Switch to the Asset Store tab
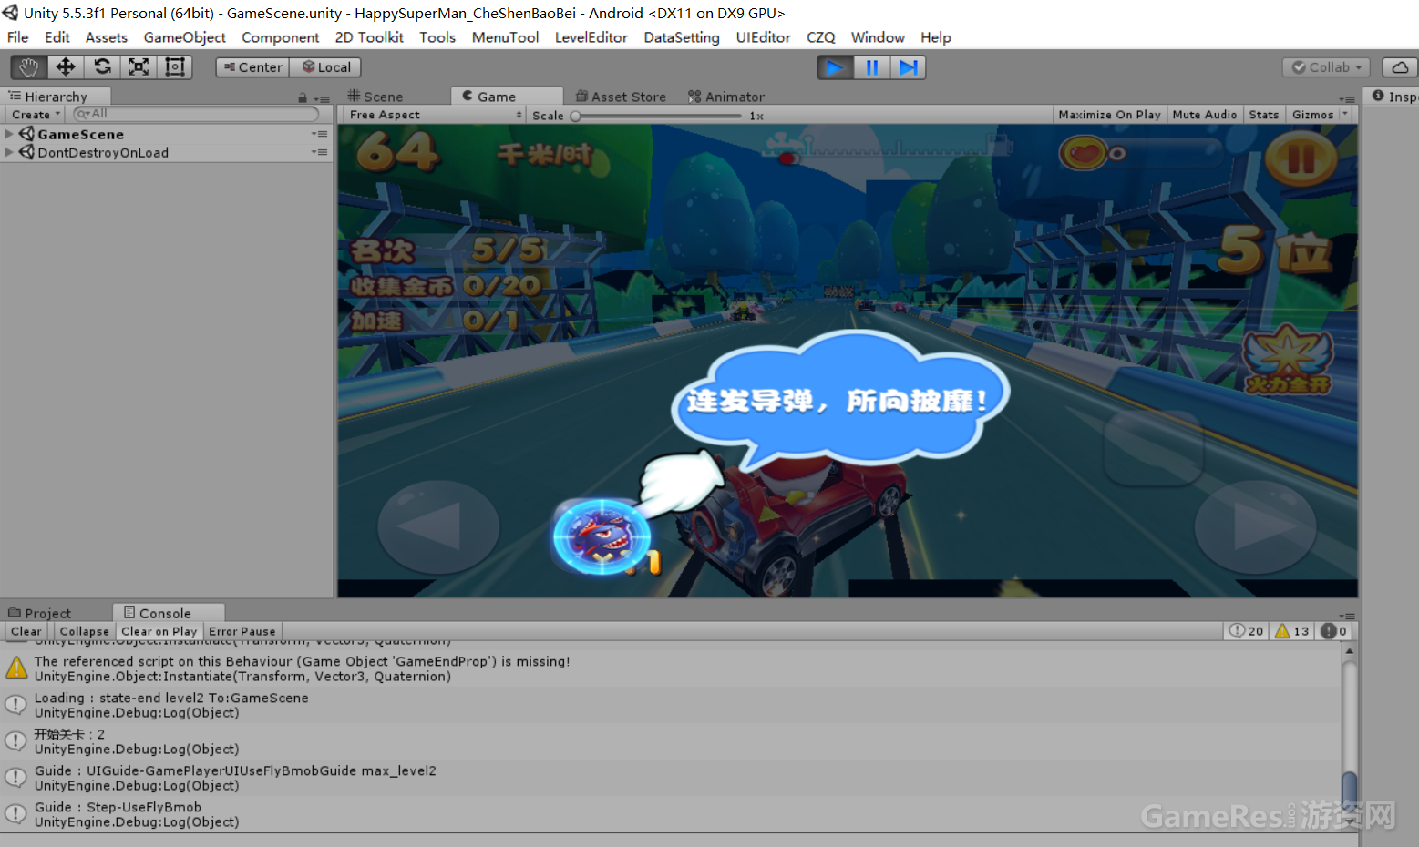Screen dimensions: 1419x847 621,97
